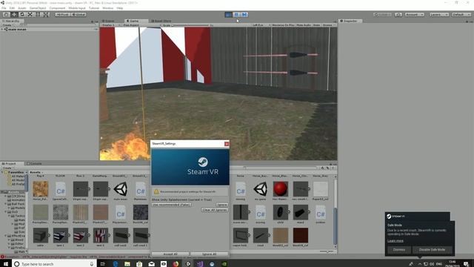Open the Default layout dropdown
Screen dimensions: 474x267
point(461,14)
